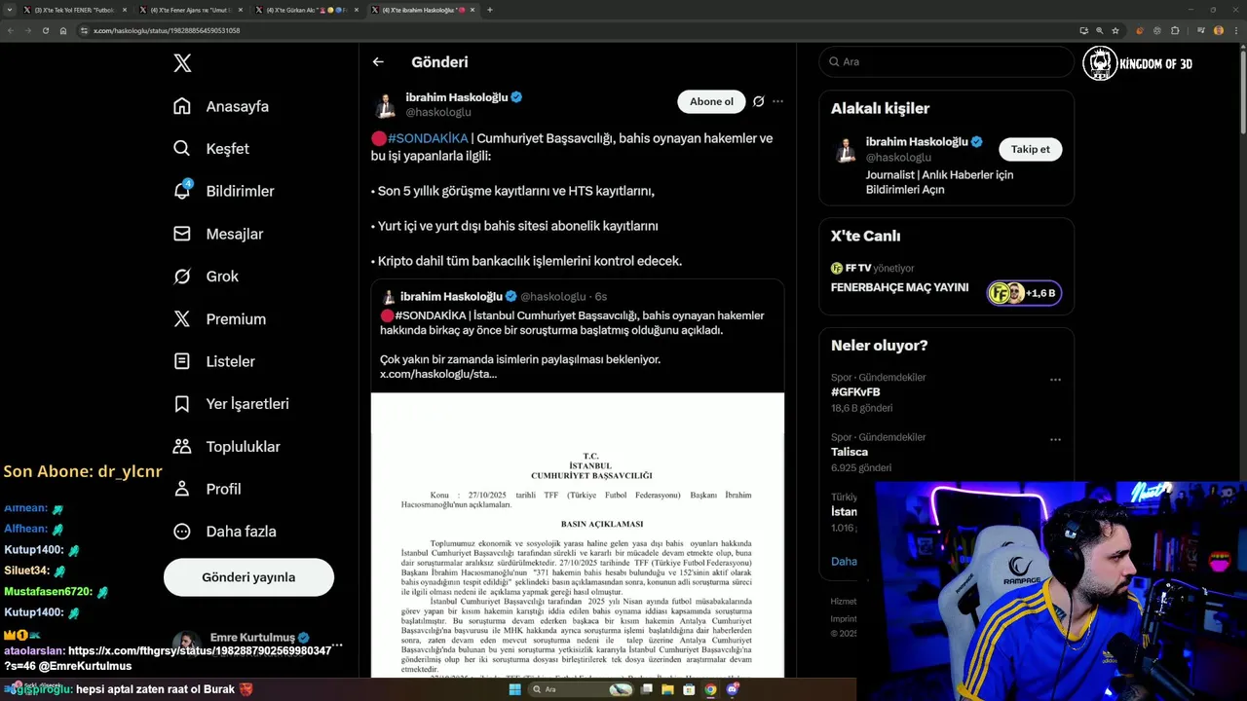Open Chrome three-dot menu
Screen dimensions: 1247x701
[x=1236, y=30]
